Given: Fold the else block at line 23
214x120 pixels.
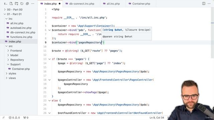Looking at the screenshot, I should coord(49,101).
